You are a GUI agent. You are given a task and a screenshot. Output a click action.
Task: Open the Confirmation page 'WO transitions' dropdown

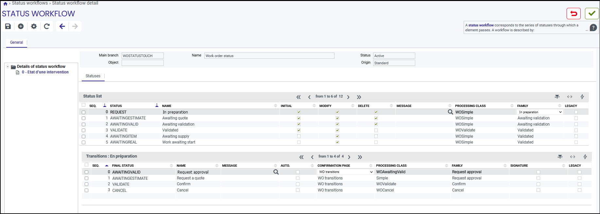[x=346, y=172]
